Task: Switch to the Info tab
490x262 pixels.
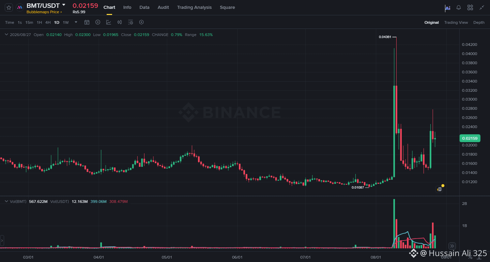Action: coord(127,7)
